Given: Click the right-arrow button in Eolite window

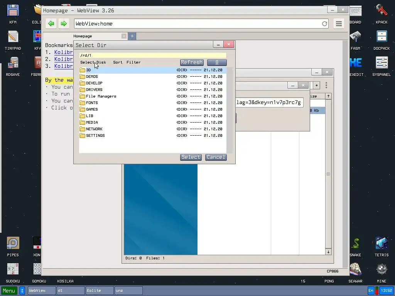Looking at the screenshot, I should click(x=316, y=85).
